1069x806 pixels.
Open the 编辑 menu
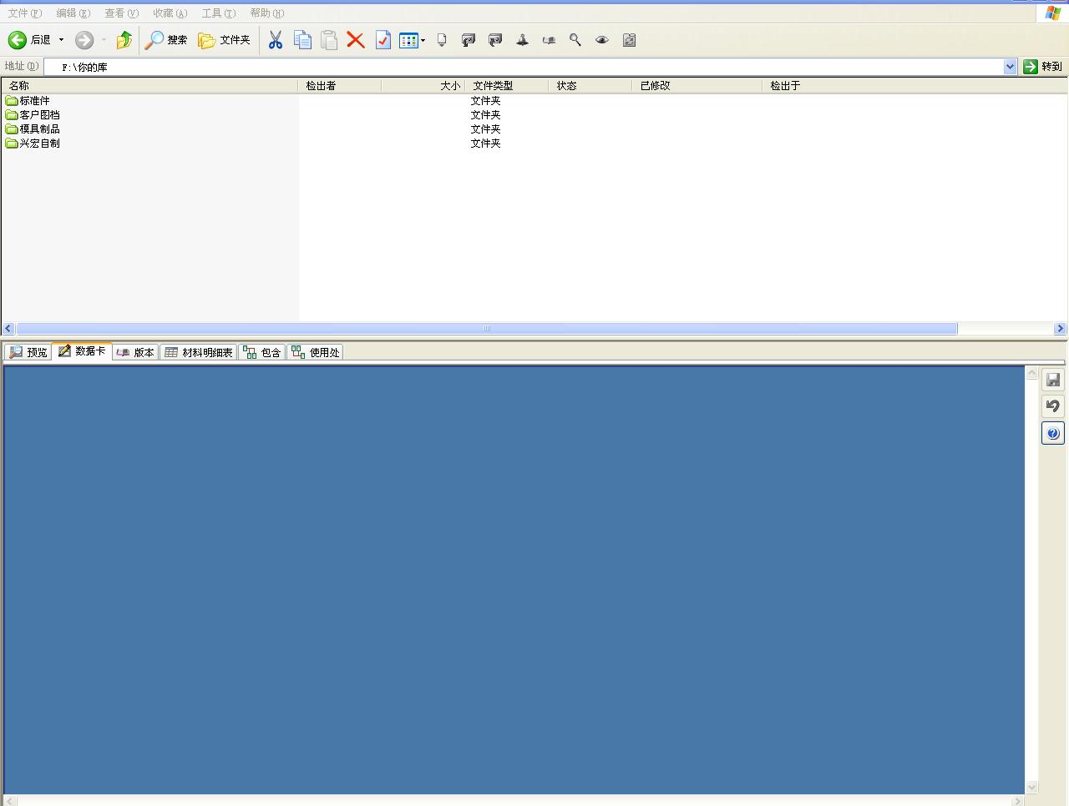click(73, 13)
